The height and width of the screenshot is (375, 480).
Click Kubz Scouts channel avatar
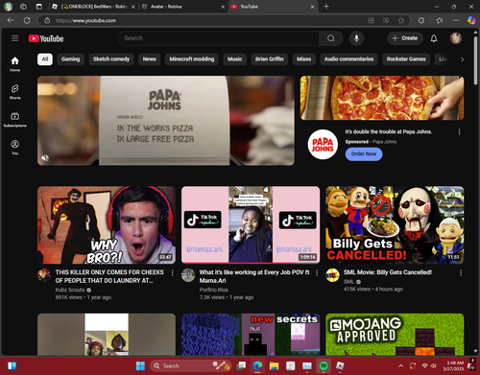click(44, 275)
